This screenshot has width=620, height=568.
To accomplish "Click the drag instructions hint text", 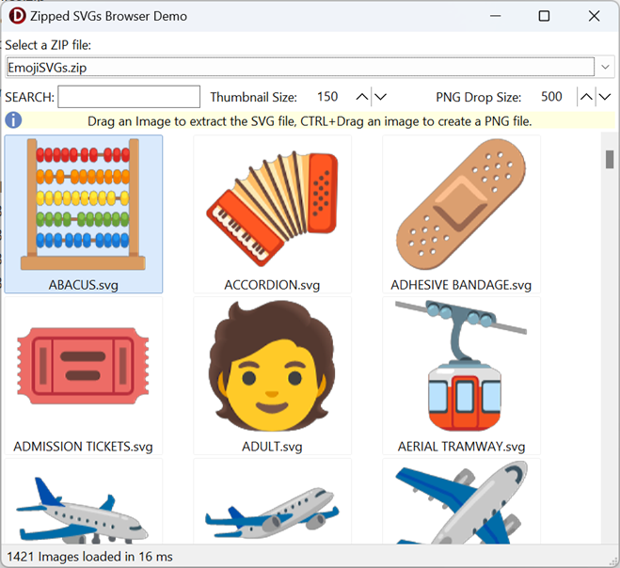I will (310, 121).
